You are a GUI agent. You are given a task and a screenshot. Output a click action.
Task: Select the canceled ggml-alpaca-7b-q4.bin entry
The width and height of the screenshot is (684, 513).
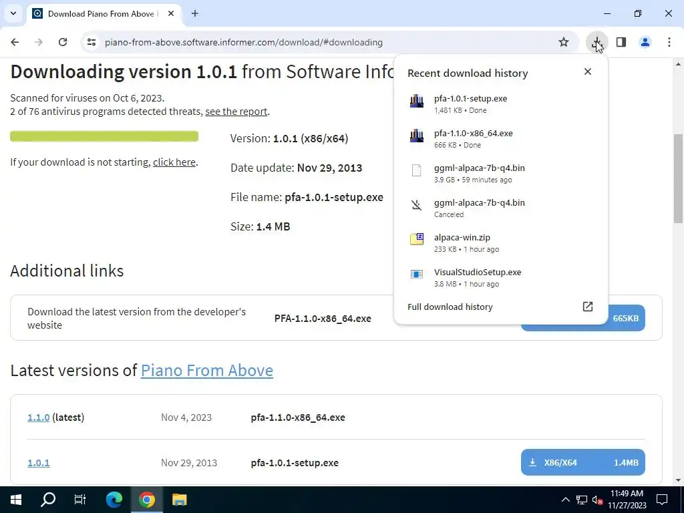(501, 208)
